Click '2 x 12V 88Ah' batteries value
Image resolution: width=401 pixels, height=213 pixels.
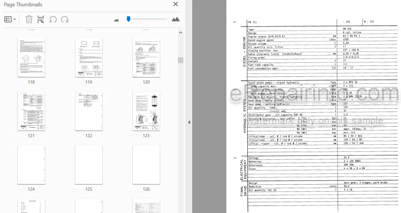tap(352, 161)
